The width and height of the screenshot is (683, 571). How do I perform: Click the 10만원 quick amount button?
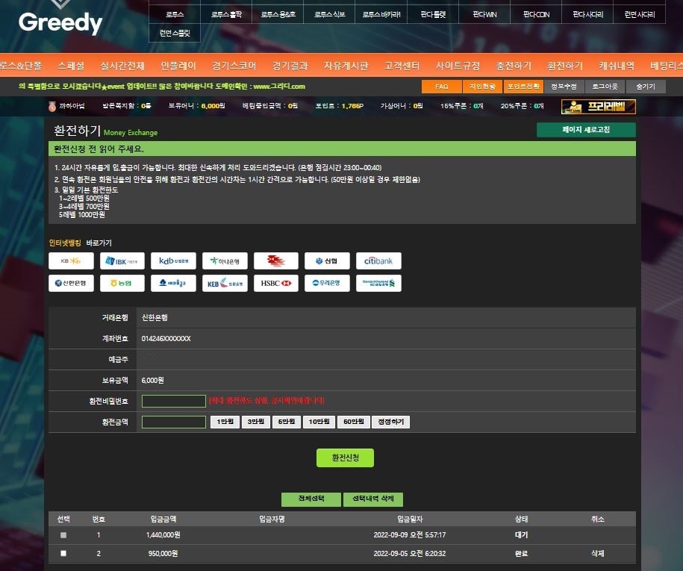point(319,422)
